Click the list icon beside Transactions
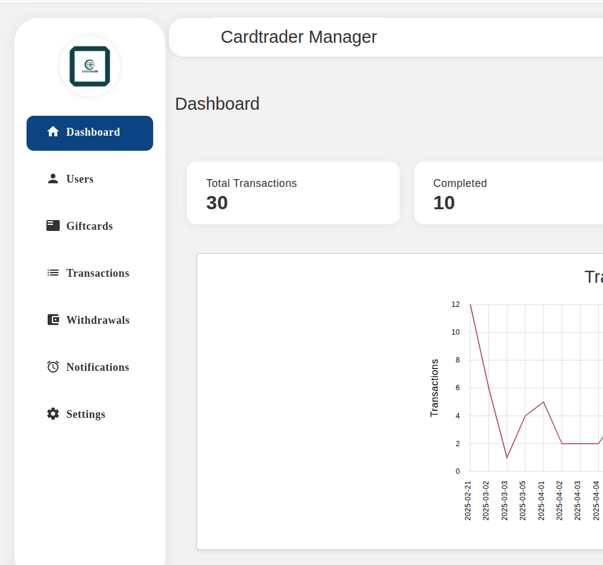Screen dimensions: 603x565 click(x=53, y=273)
